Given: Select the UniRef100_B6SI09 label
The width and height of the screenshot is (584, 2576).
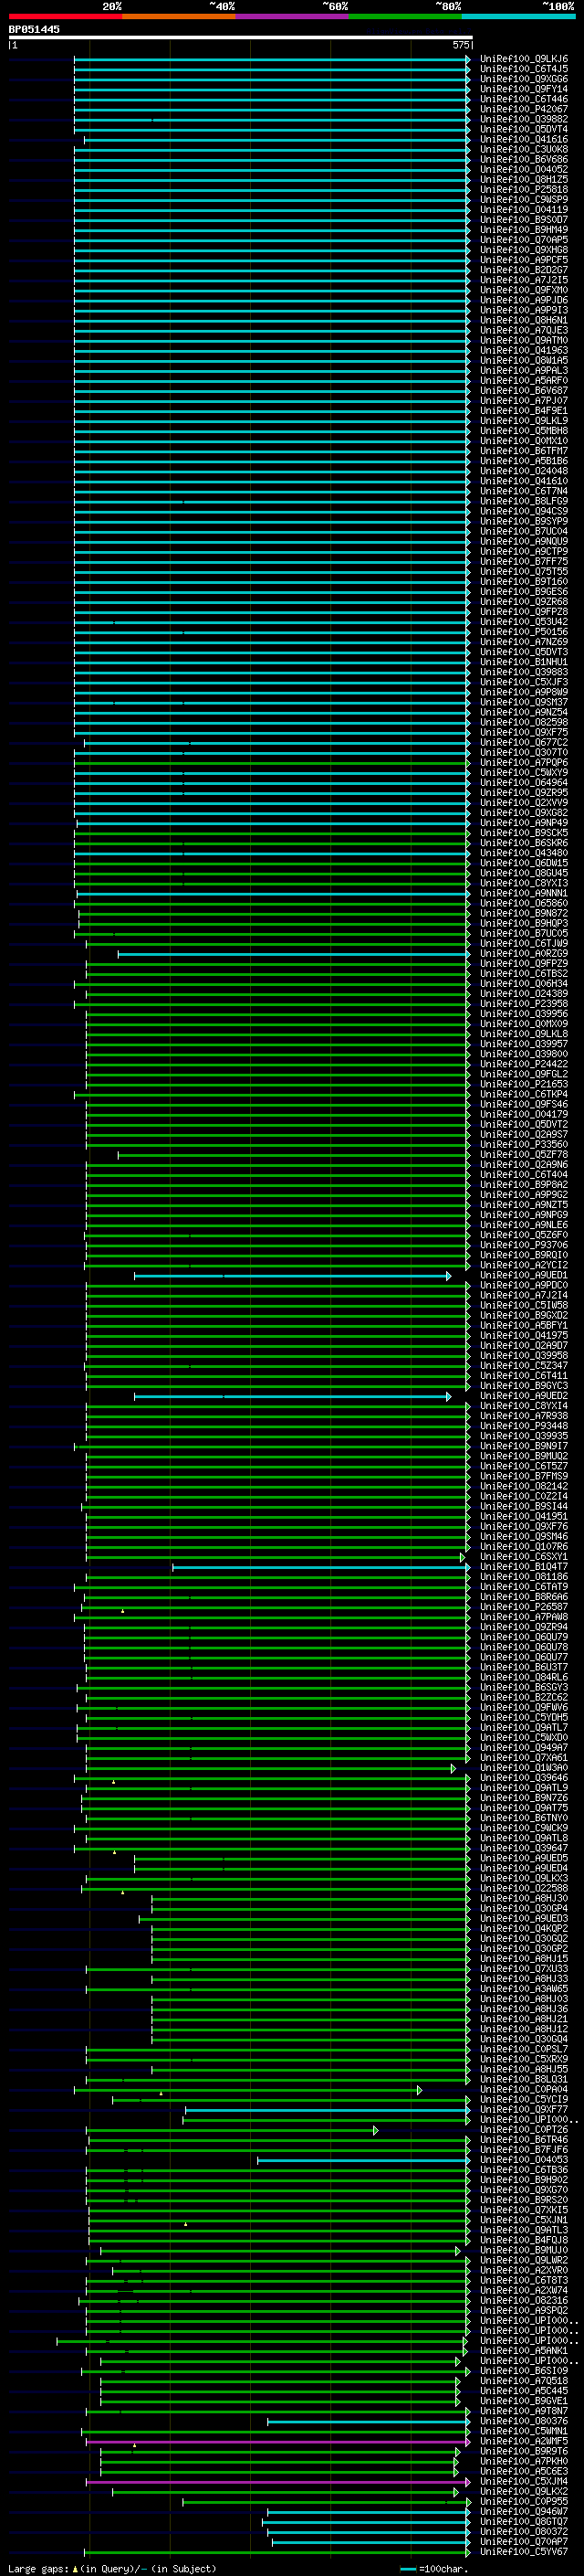Looking at the screenshot, I should (x=524, y=2370).
